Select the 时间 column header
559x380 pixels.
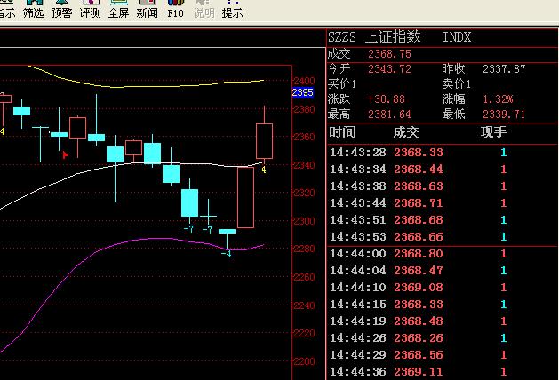pos(342,132)
